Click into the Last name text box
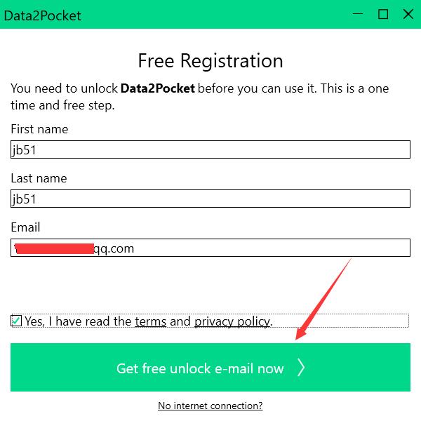Viewport: 421px width, 421px height. pyautogui.click(x=210, y=199)
